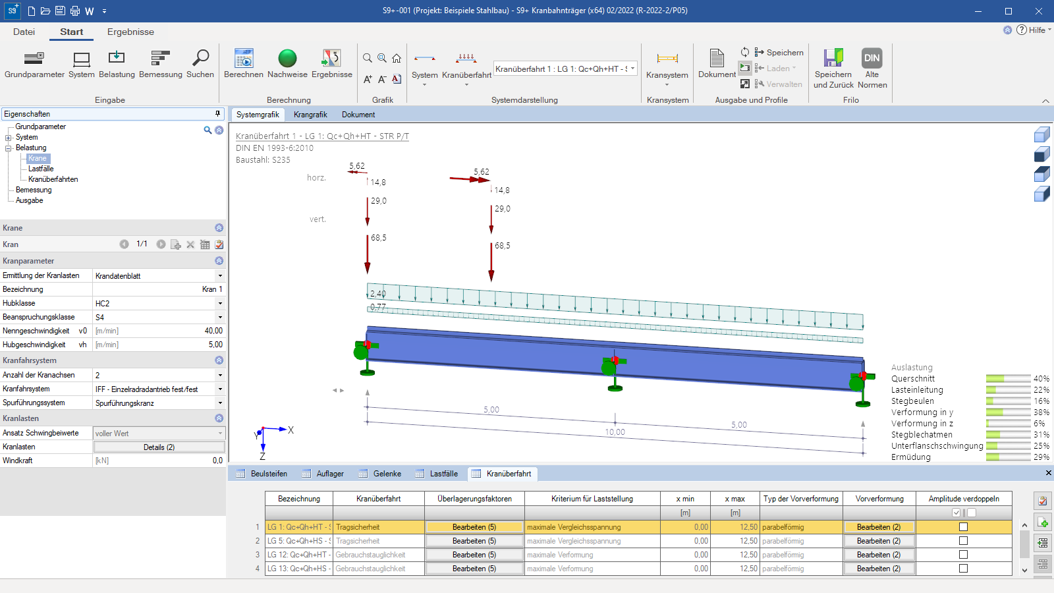Click the Verformung in y 38% bar
This screenshot has height=593, width=1054.
click(1008, 412)
